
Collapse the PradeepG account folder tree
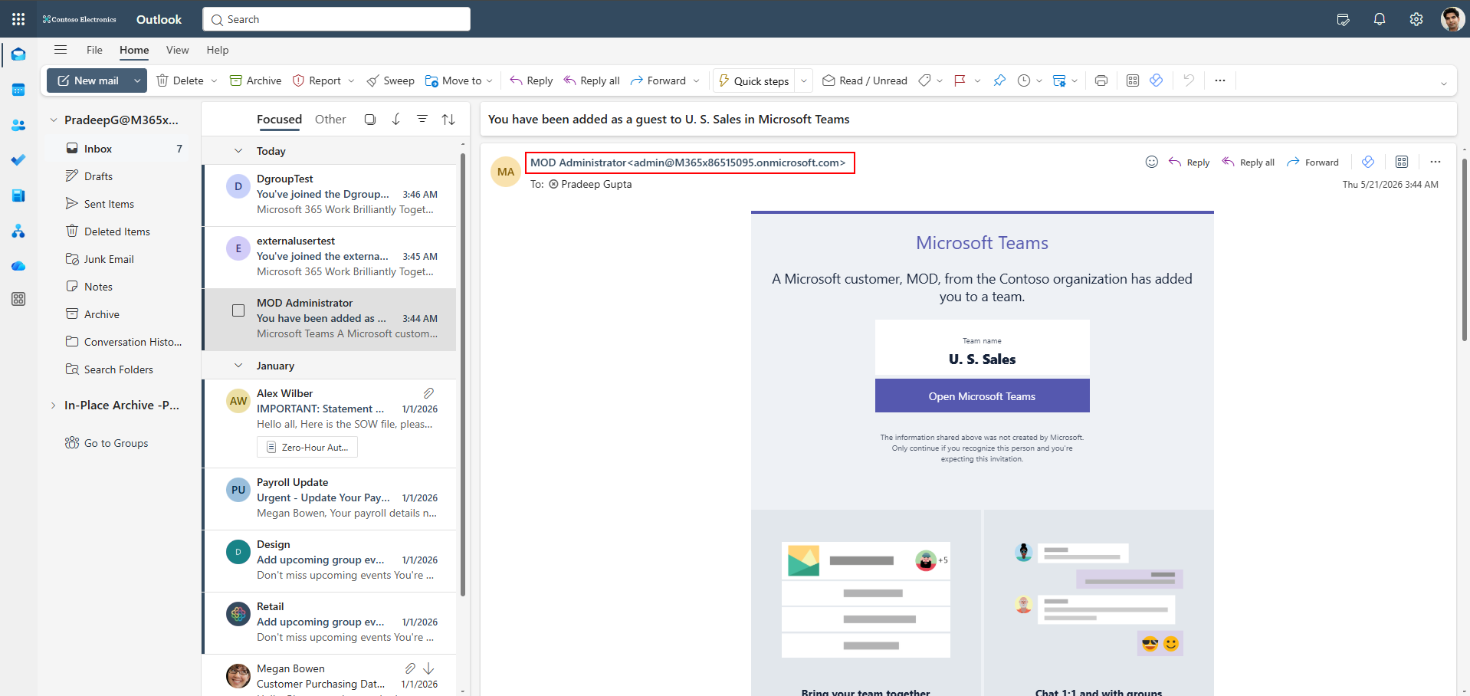[x=54, y=120]
